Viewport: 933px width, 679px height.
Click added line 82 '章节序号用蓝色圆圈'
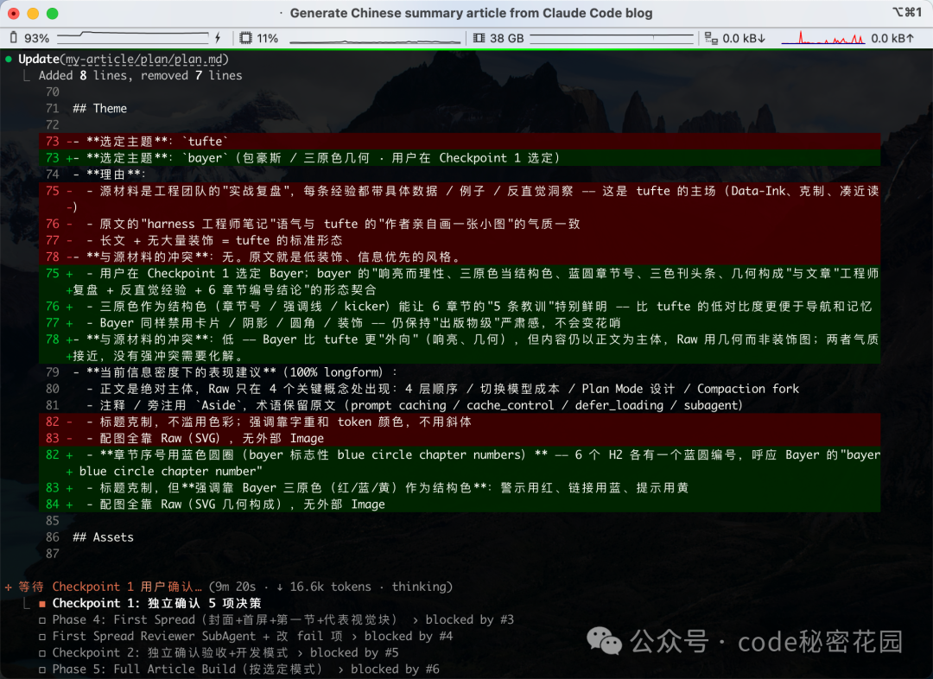tap(460, 463)
